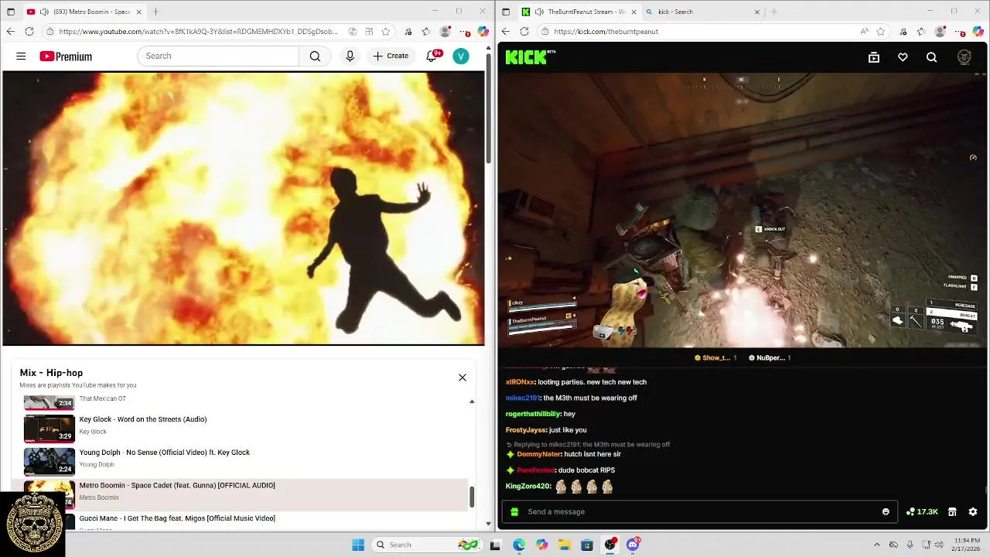The height and width of the screenshot is (557, 990).
Task: Open the Windows Start menu
Action: click(357, 545)
